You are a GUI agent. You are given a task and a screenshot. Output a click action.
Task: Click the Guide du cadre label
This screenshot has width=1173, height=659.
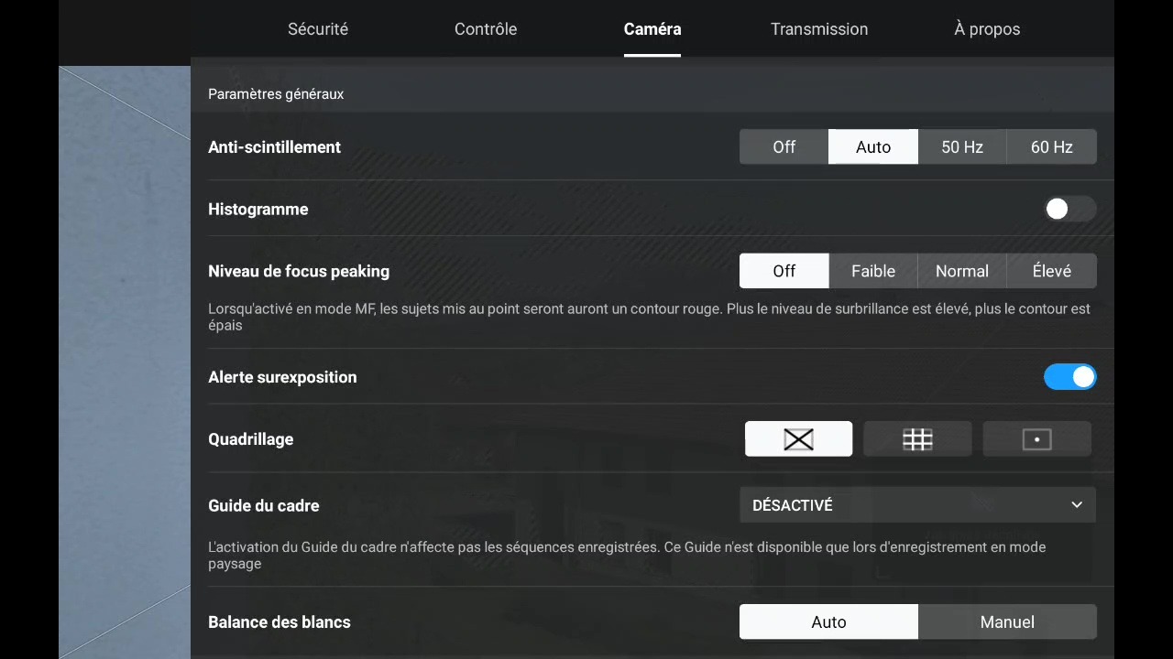263,505
